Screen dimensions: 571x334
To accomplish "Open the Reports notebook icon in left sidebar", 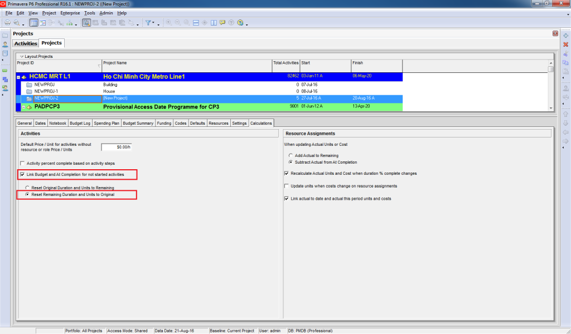I will [x=5, y=53].
